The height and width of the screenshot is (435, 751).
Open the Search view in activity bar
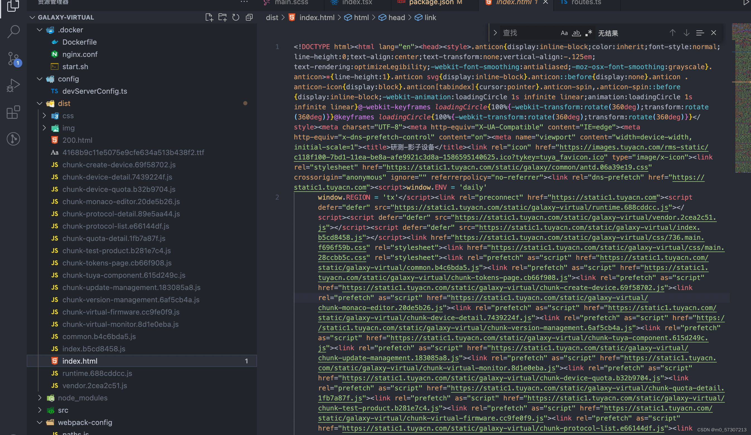tap(13, 31)
